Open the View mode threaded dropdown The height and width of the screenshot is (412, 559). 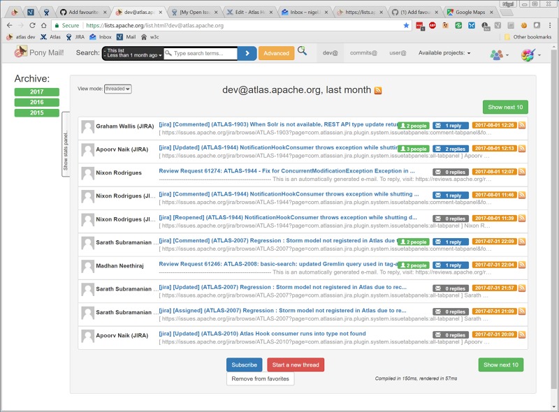click(117, 89)
